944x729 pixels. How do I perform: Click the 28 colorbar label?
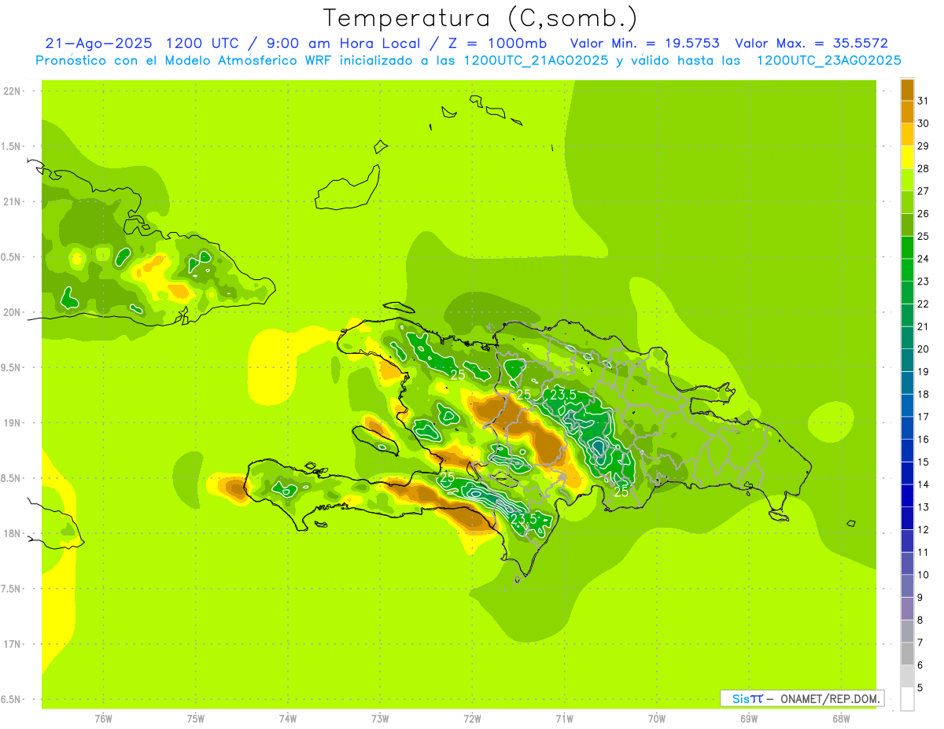click(x=923, y=168)
